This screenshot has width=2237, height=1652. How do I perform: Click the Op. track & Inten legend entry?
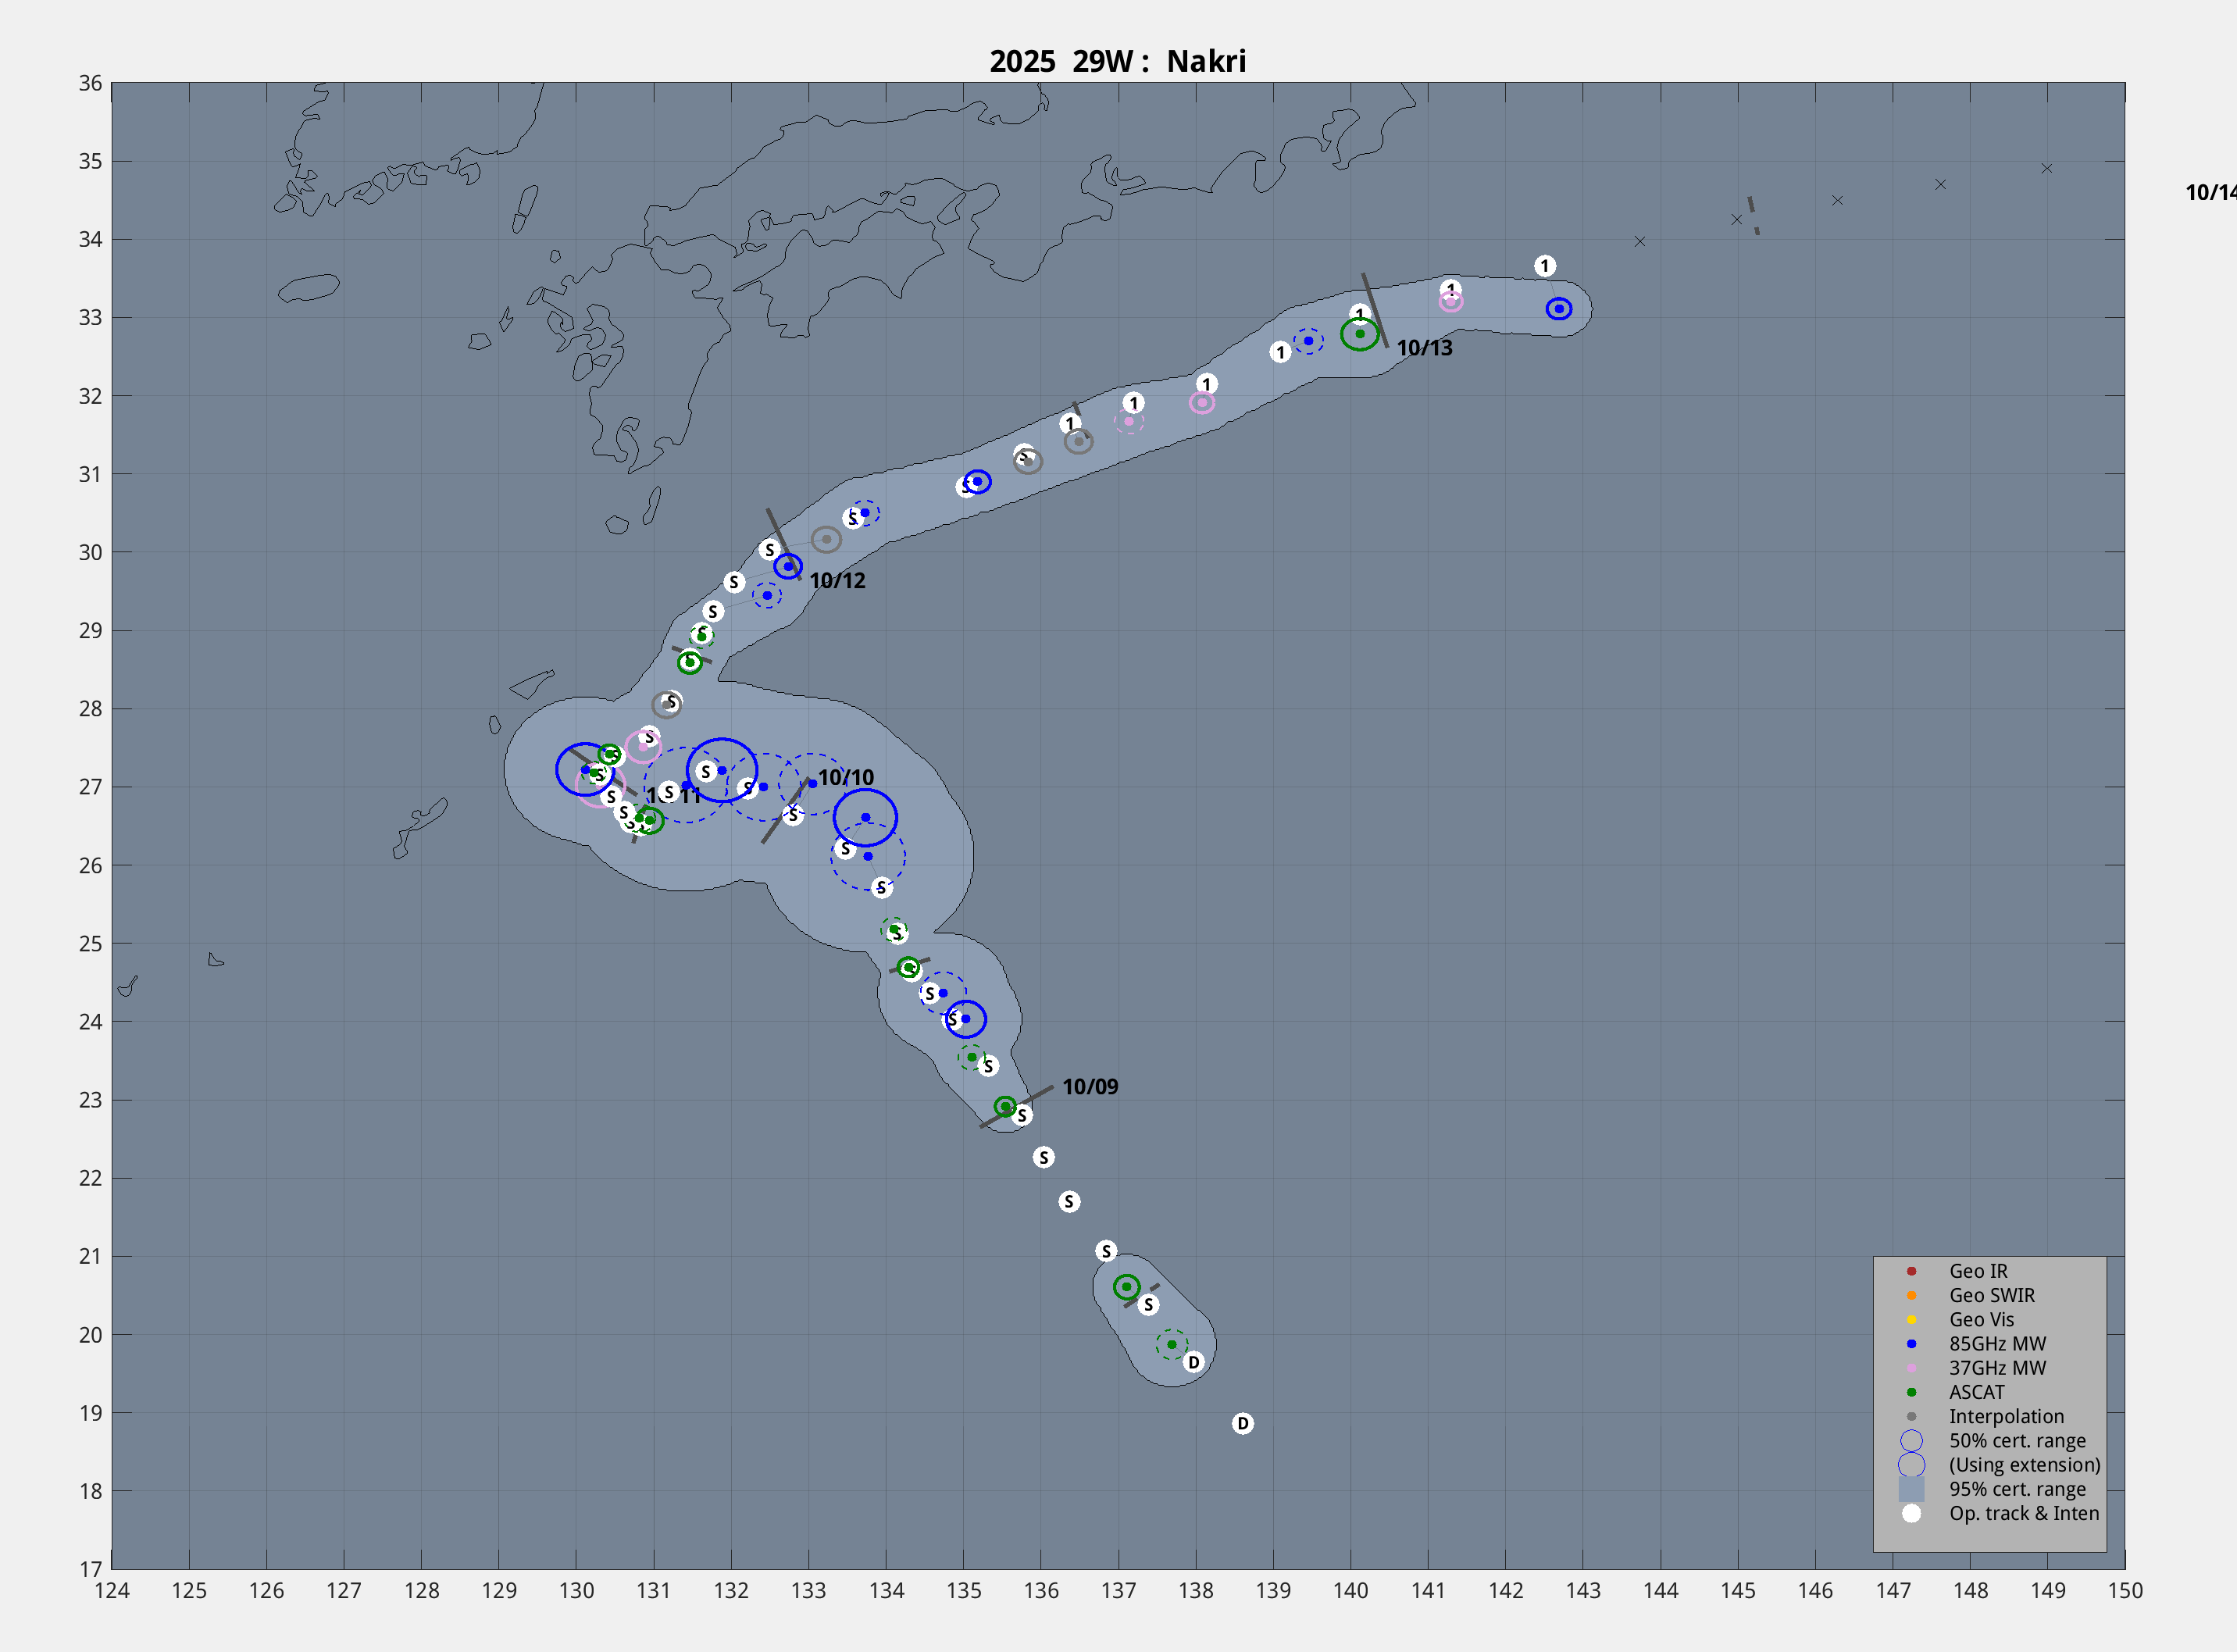[x=2023, y=1513]
